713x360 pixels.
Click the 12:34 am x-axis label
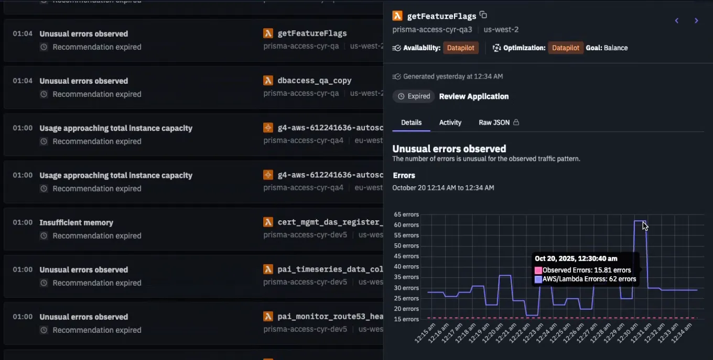tap(682, 332)
